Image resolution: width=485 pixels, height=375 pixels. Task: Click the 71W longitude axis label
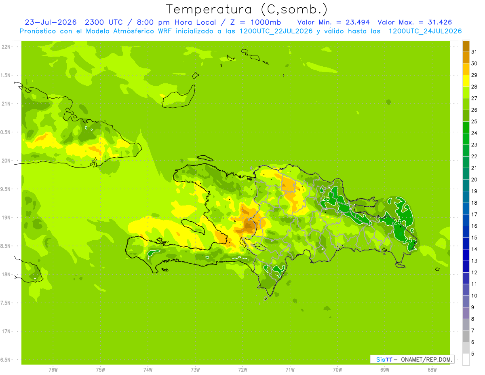(290, 369)
